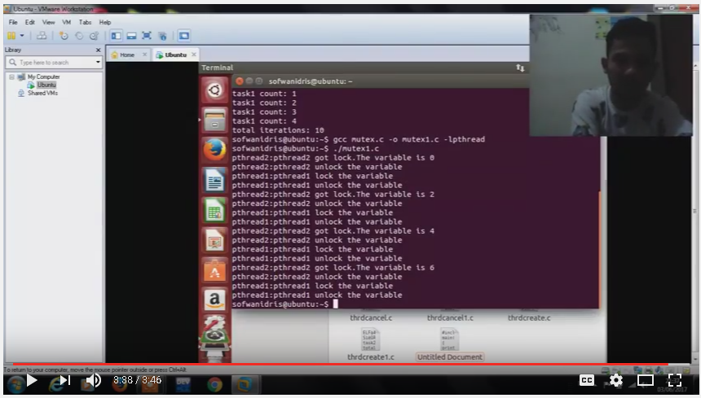Open Amazon icon in launcher
This screenshot has width=701, height=398.
214,300
